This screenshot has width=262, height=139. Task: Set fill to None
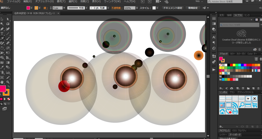[9, 99]
